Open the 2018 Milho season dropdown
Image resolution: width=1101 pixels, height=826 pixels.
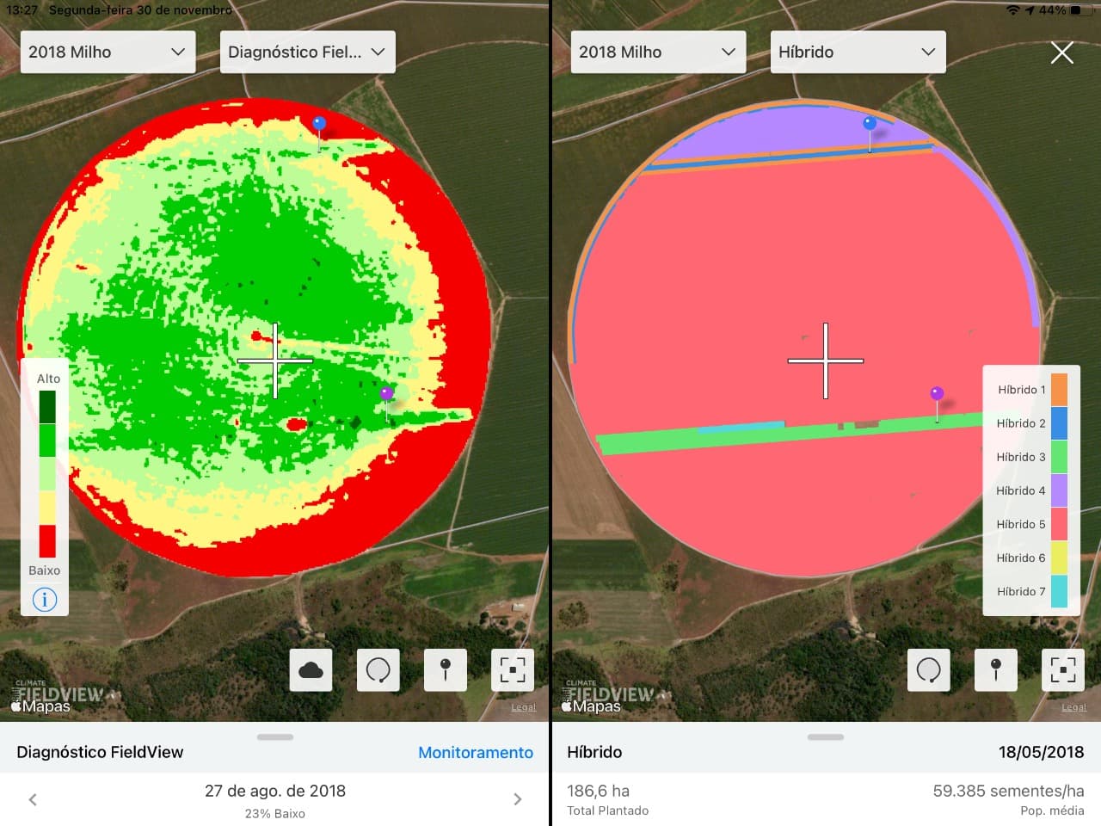[x=108, y=52]
